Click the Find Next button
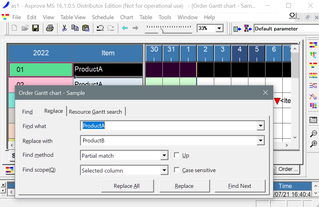Screen dimensions: 319x207 pos(240,186)
